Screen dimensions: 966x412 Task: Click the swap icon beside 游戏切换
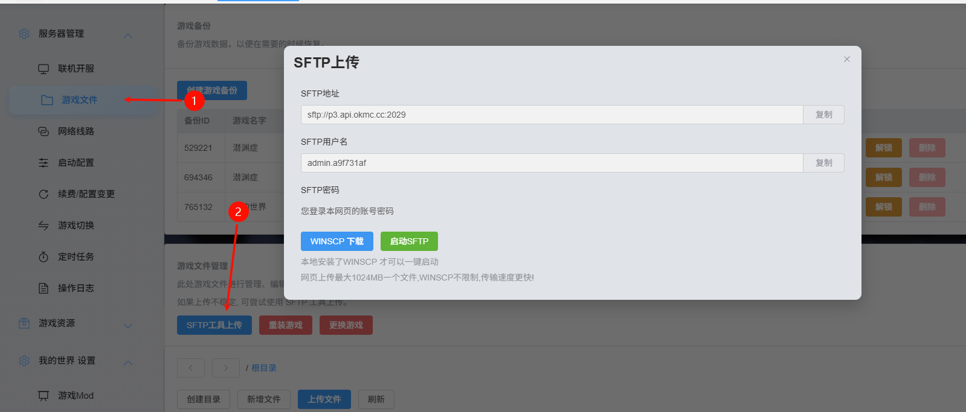(43, 226)
